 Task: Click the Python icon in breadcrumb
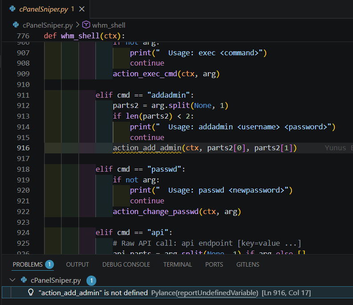coord(16,25)
